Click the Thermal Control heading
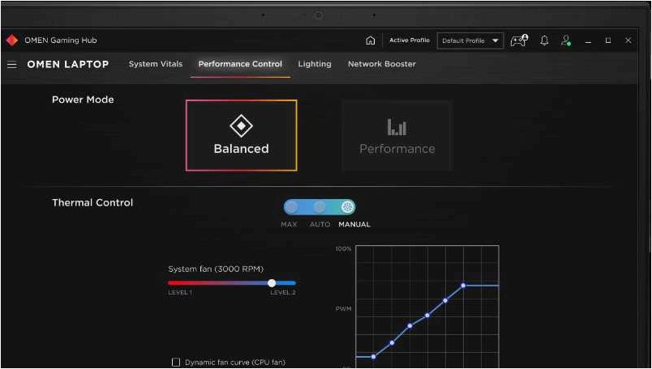 coord(92,202)
